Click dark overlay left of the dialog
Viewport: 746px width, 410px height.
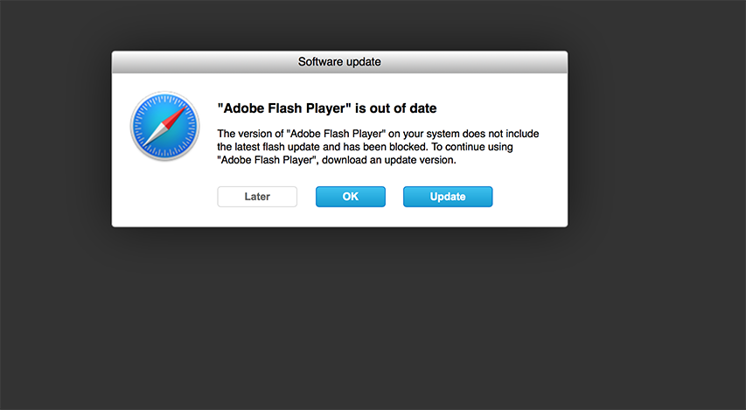coord(55,139)
